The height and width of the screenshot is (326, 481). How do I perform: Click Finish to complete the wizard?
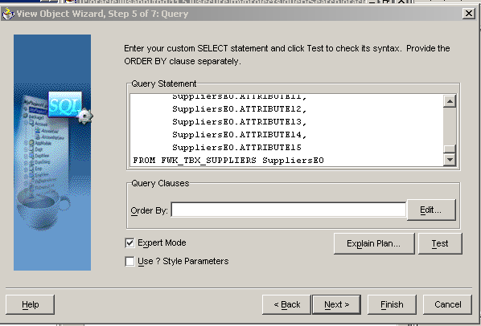[392, 304]
